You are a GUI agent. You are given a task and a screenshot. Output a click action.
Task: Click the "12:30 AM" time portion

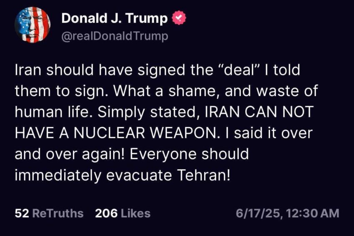tap(312, 213)
